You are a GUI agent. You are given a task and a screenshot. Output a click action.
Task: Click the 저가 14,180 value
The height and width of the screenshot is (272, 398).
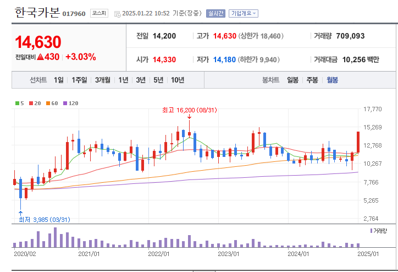[x=224, y=59]
